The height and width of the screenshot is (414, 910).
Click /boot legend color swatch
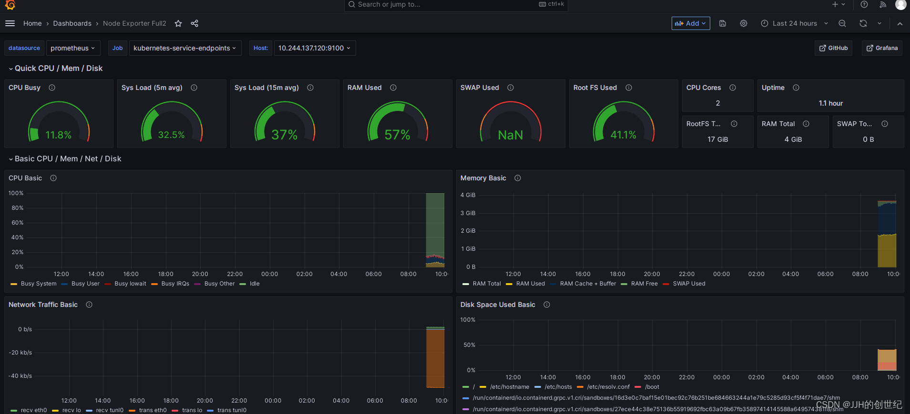[x=638, y=387]
